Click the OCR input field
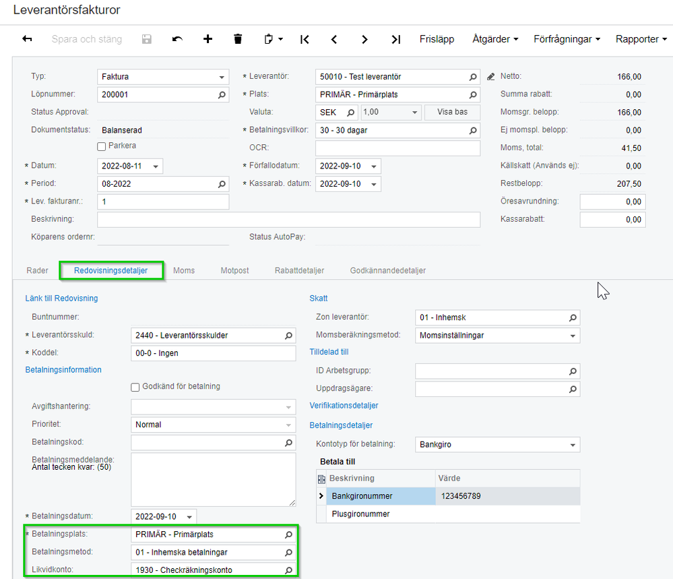Image resolution: width=673 pixels, height=579 pixels. pos(397,148)
